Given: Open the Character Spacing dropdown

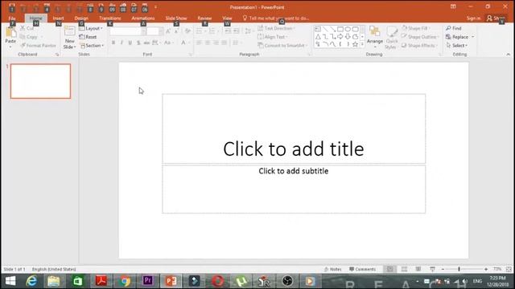Looking at the screenshot, I should (156, 43).
